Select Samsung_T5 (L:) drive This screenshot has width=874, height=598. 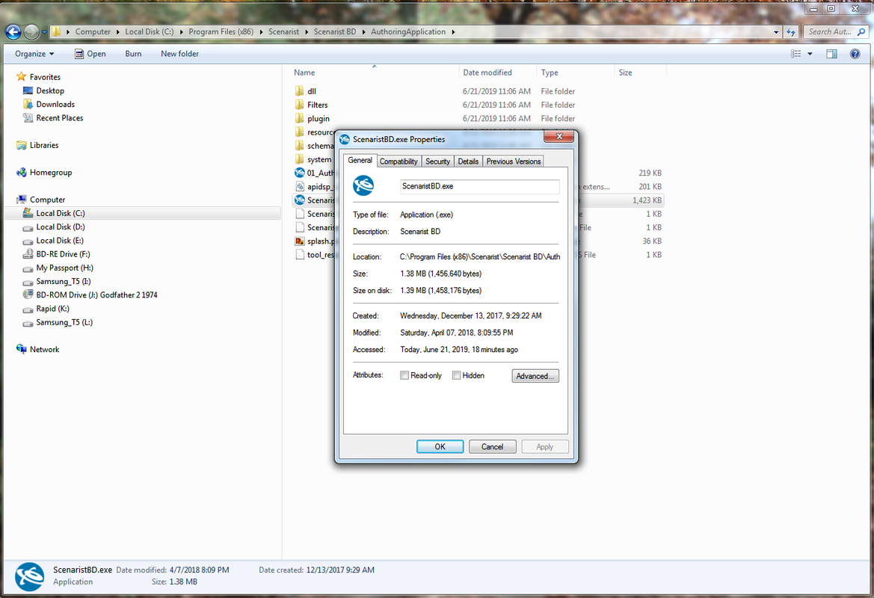(58, 322)
